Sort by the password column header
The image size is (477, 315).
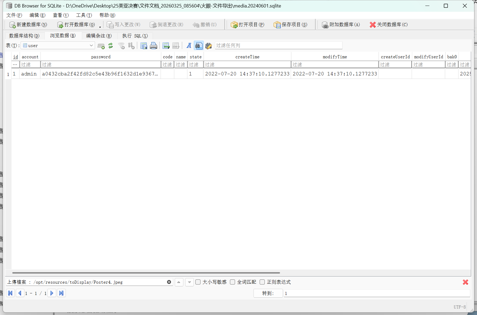(101, 57)
